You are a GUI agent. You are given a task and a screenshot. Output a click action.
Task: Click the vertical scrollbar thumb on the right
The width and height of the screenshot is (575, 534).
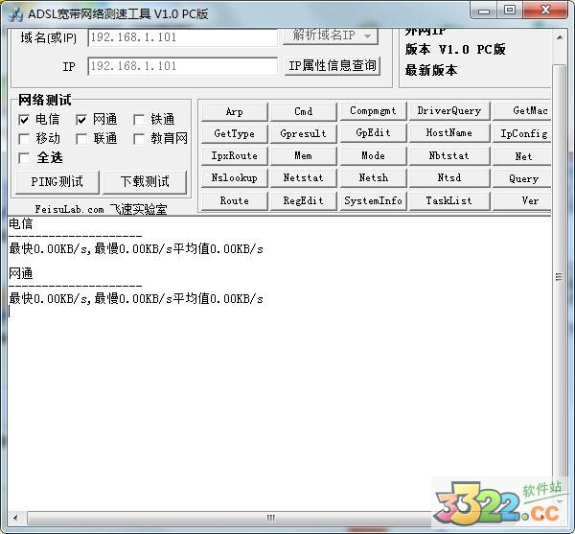click(560, 277)
